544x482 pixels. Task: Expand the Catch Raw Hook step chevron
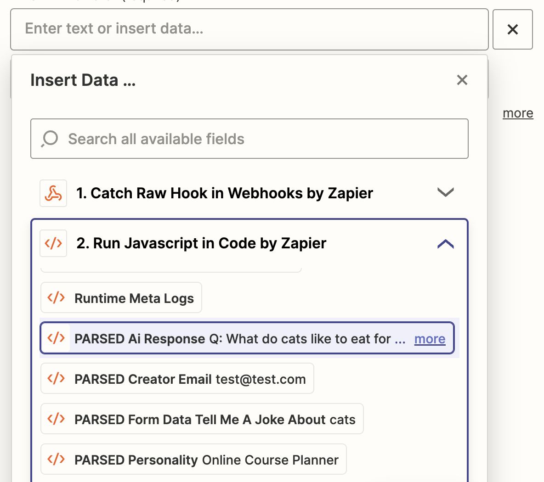tap(445, 193)
